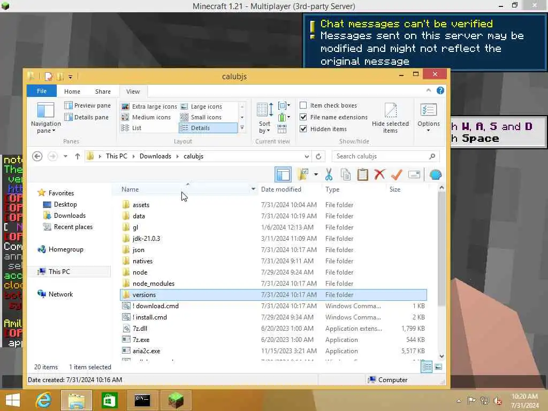Open the Add columns dropdown
548x411 pixels.
click(284, 117)
